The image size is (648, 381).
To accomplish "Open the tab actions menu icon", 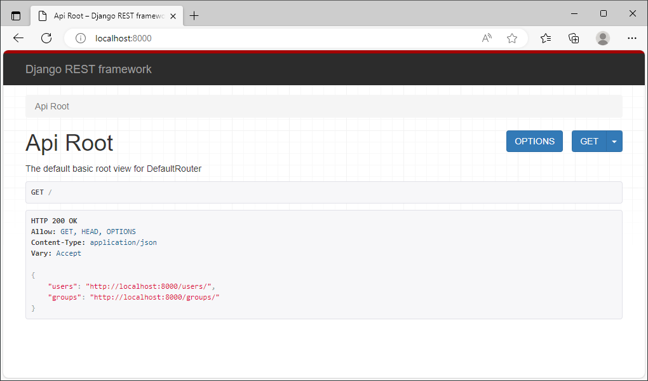I will click(x=16, y=16).
